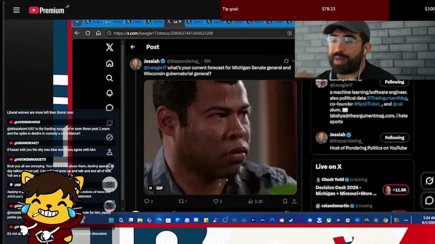Open Explore search in the X sidebar

[x=109, y=78]
